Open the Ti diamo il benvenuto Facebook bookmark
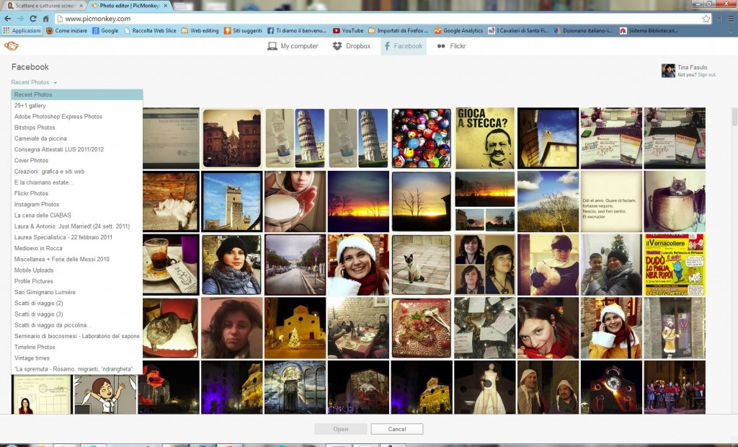Image resolution: width=738 pixels, height=447 pixels. click(297, 30)
